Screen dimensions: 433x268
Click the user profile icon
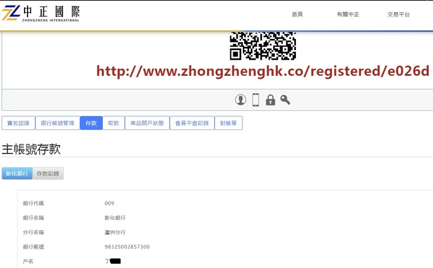241,99
